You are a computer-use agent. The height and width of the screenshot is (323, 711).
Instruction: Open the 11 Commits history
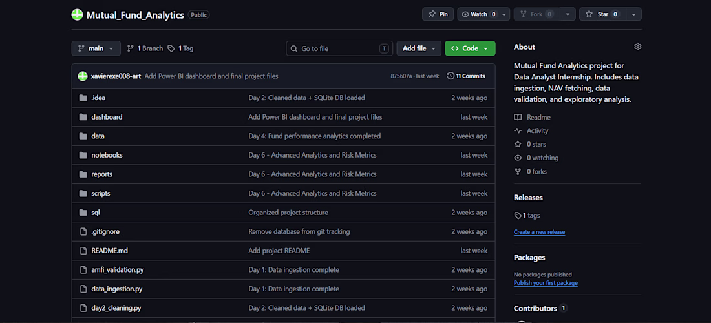[x=466, y=76]
